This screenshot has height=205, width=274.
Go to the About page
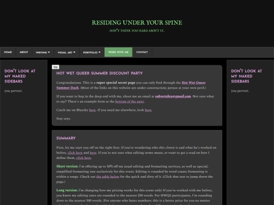(x=24, y=52)
